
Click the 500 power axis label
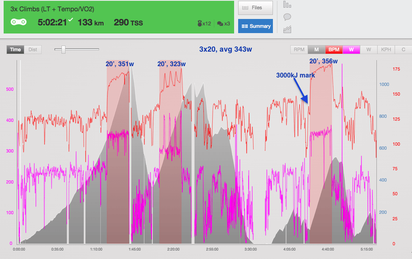10,89
